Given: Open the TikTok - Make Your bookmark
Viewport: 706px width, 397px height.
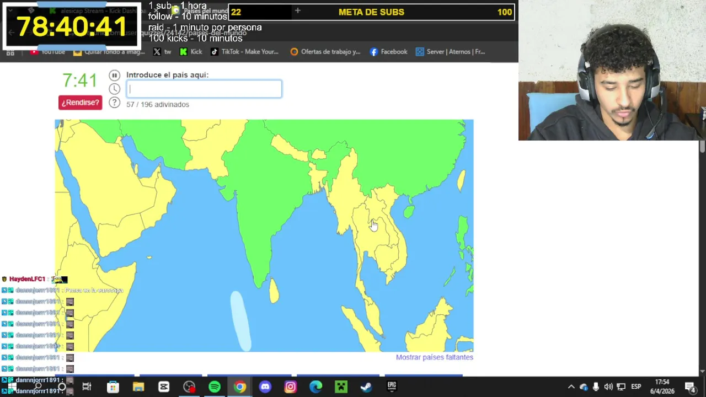Looking at the screenshot, I should pos(244,52).
